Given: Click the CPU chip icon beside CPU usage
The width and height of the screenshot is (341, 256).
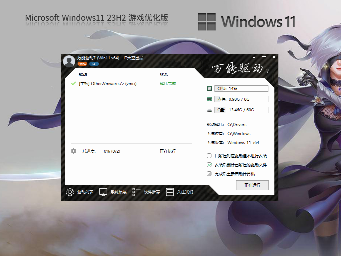Looking at the screenshot, I should 209,88.
